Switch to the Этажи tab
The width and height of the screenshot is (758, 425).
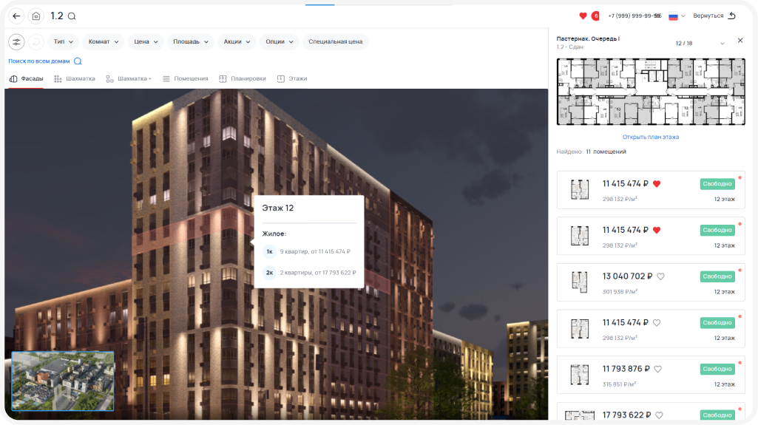click(x=292, y=79)
